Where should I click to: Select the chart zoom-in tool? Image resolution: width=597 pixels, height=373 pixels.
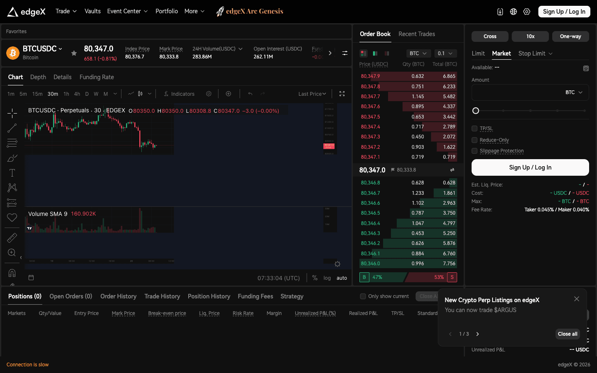point(12,252)
